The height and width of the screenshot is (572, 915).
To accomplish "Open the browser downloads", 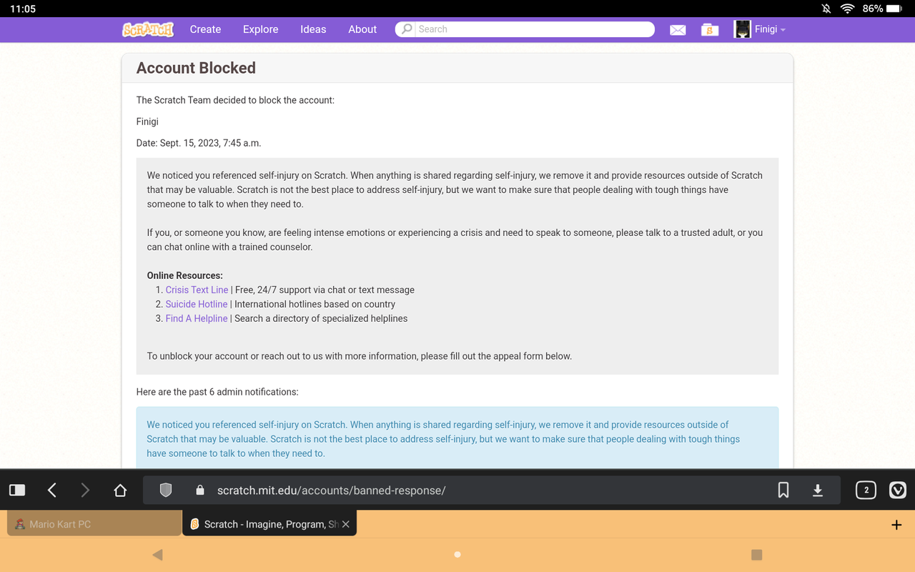I will 817,490.
